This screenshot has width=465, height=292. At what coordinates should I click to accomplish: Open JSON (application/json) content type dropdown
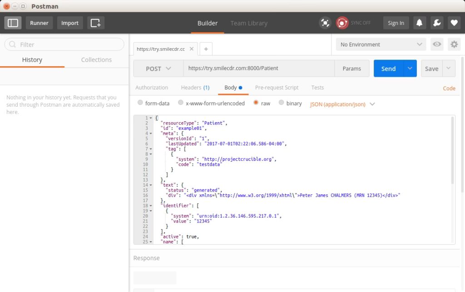click(x=342, y=104)
